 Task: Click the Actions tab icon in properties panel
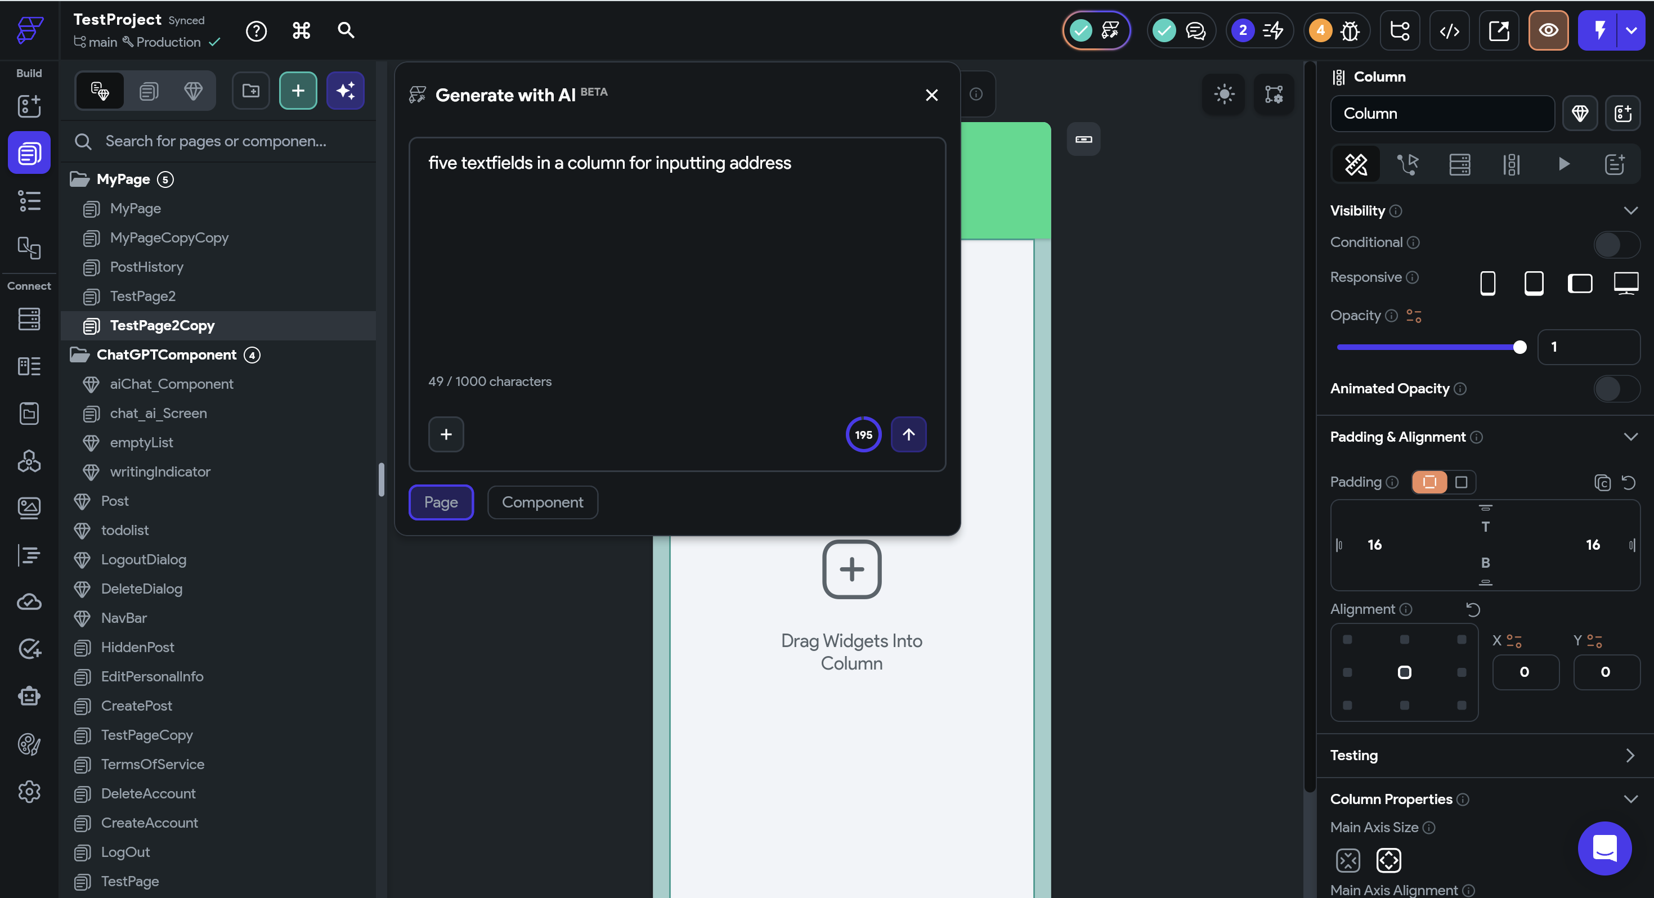(1408, 164)
